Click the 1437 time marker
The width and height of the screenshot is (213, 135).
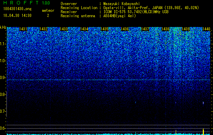[145, 29]
